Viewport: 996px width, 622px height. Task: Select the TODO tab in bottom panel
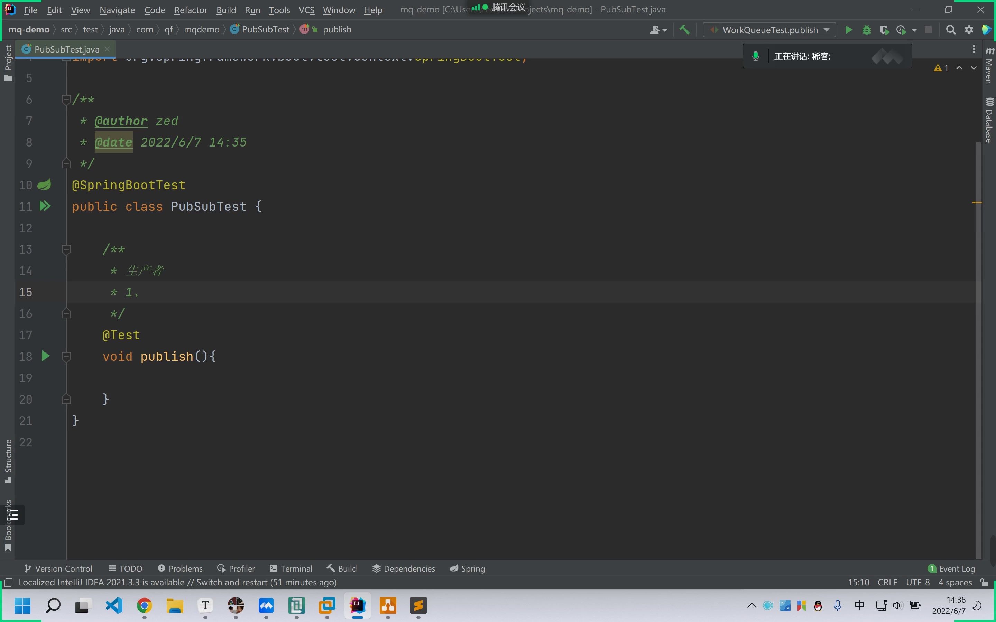[x=129, y=568]
